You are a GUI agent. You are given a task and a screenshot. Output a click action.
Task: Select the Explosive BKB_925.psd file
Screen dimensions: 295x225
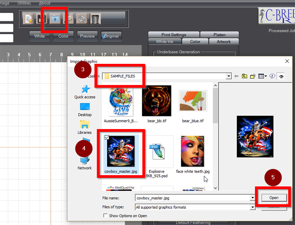(157, 157)
